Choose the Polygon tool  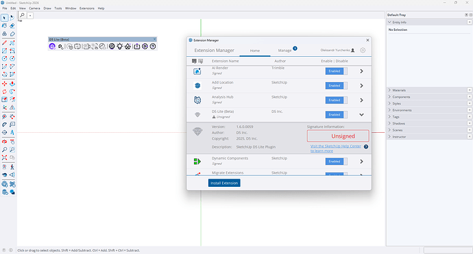pyautogui.click(x=12, y=59)
